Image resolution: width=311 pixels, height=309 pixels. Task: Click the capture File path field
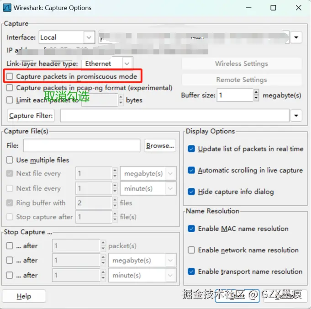pyautogui.click(x=82, y=145)
